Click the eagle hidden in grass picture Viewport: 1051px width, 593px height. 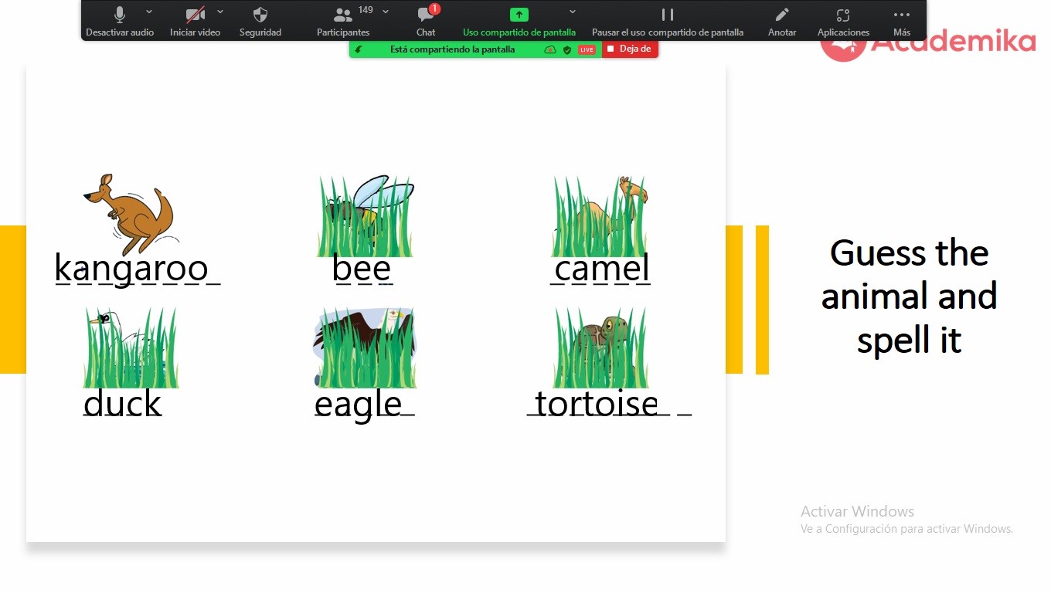tap(366, 347)
